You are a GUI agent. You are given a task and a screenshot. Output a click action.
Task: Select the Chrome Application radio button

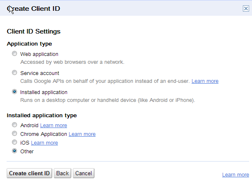click(15, 134)
